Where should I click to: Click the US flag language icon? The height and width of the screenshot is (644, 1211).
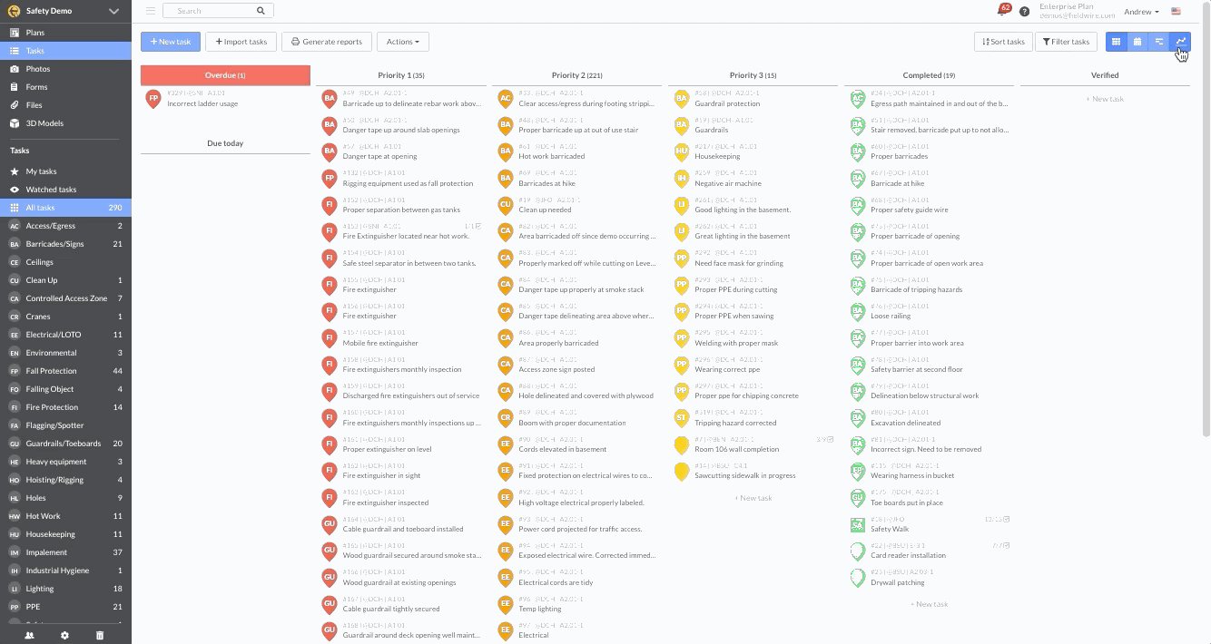(1177, 12)
